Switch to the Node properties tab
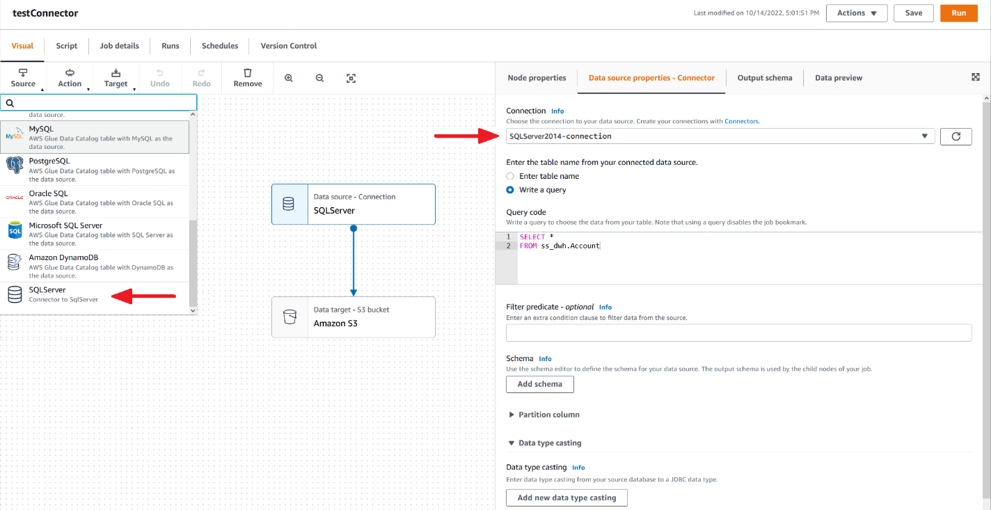 (537, 78)
